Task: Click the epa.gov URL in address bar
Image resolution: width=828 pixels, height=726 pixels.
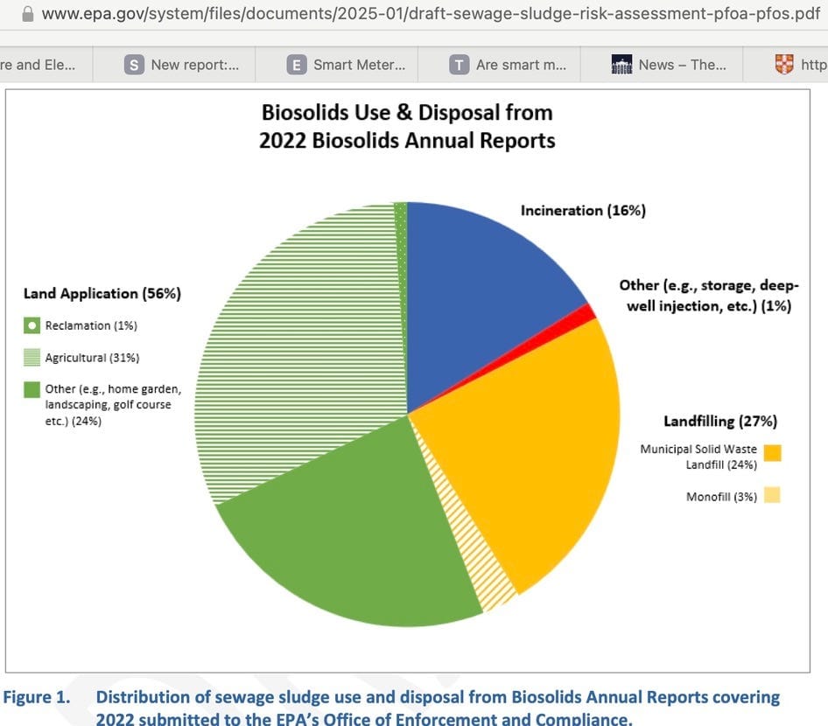Action: 431,14
